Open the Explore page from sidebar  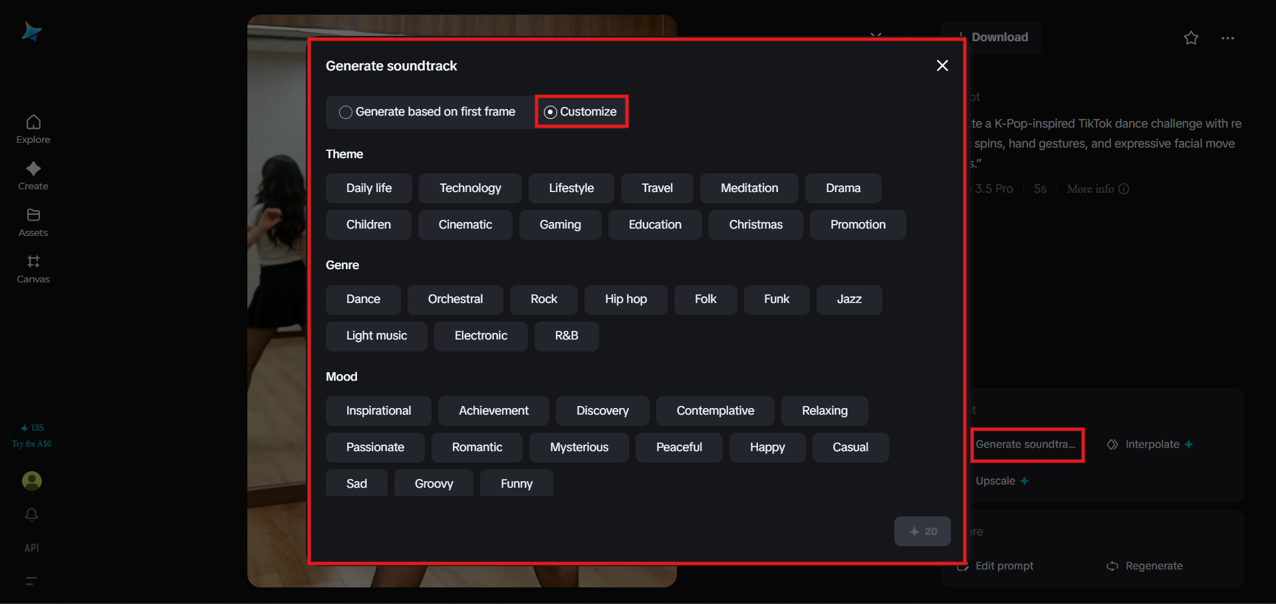point(33,129)
